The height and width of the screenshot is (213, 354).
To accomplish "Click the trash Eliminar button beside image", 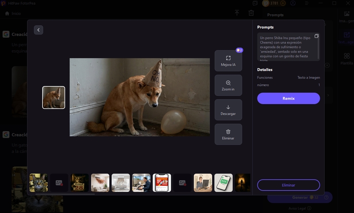I will pyautogui.click(x=228, y=134).
